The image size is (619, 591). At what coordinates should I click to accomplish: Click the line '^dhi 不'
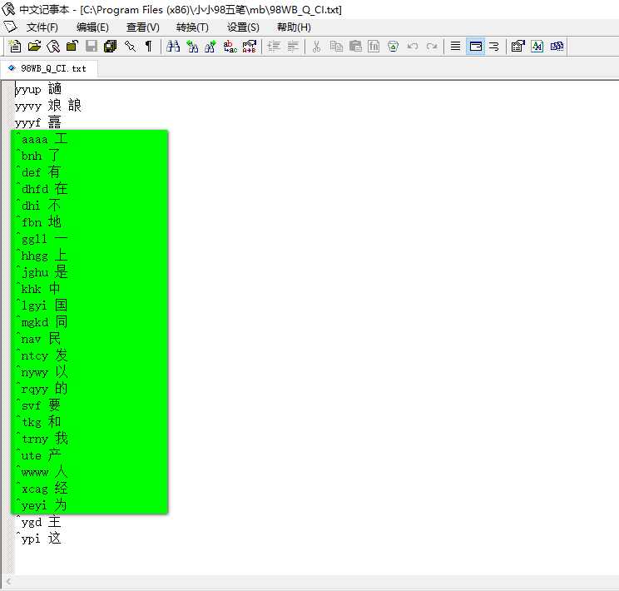pyautogui.click(x=38, y=206)
